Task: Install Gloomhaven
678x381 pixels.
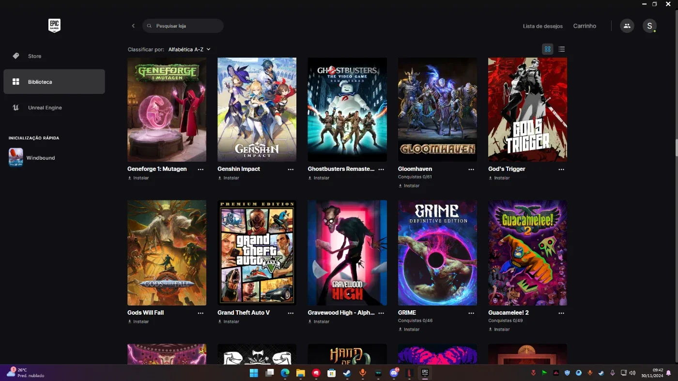Action: point(409,185)
